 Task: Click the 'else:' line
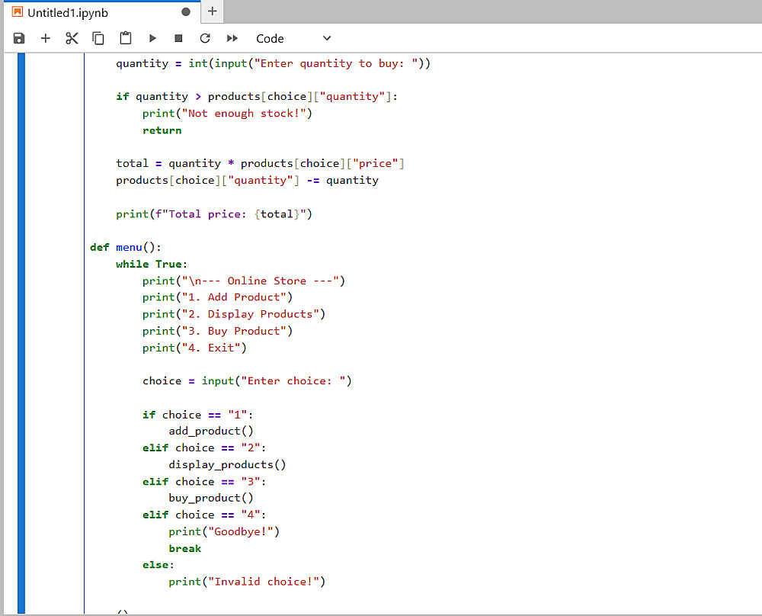click(x=158, y=566)
